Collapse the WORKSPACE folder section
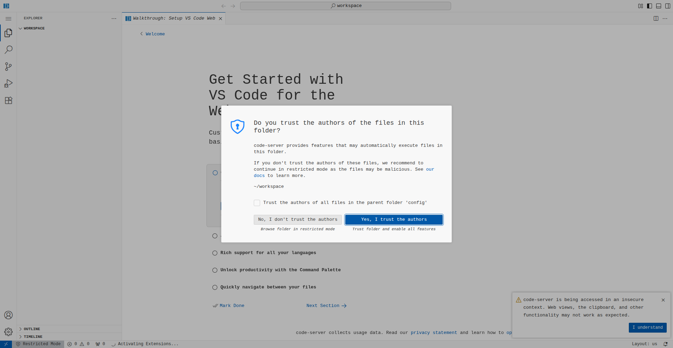The height and width of the screenshot is (348, 673). pos(69,28)
